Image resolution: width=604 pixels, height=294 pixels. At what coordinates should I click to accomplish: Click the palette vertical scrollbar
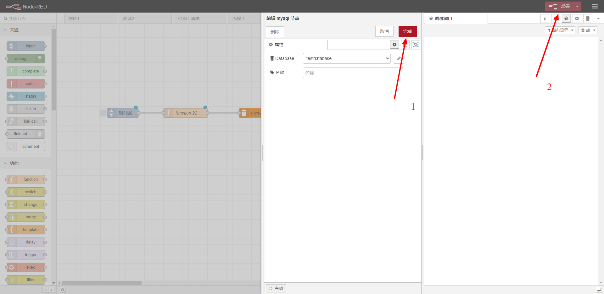(x=53, y=69)
